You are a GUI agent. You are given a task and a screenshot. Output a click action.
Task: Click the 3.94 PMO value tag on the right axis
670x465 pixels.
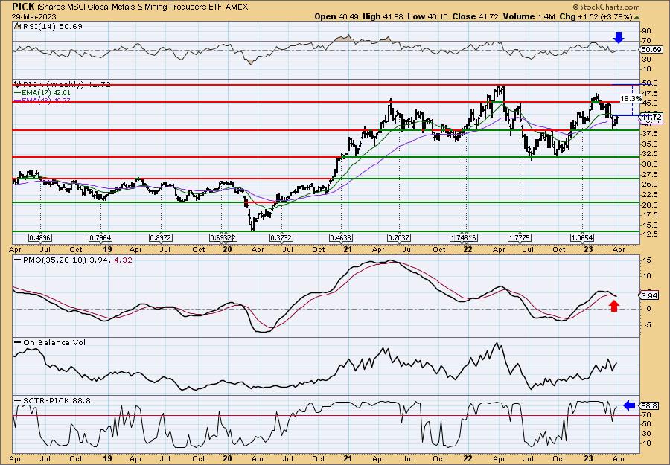649,295
